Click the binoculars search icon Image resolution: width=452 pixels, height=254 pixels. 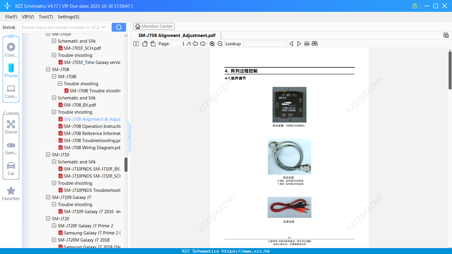(x=315, y=44)
